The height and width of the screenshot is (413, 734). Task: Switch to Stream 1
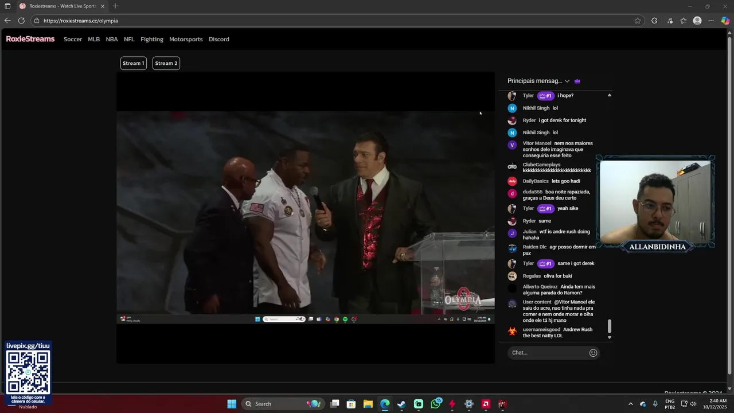pos(133,63)
